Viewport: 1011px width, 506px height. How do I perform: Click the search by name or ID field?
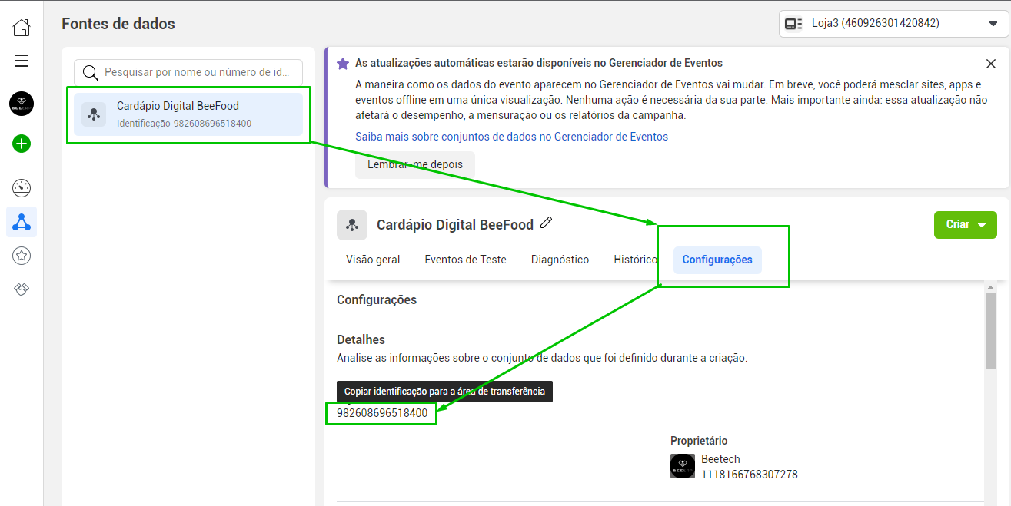188,73
